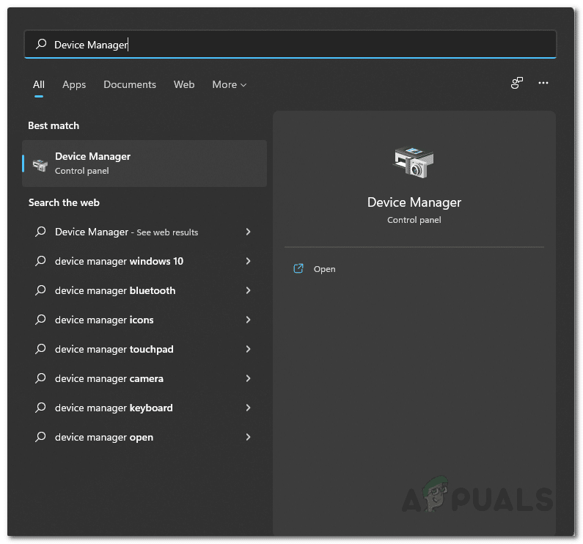Switch to the Web tab
The image size is (583, 544).
184,85
